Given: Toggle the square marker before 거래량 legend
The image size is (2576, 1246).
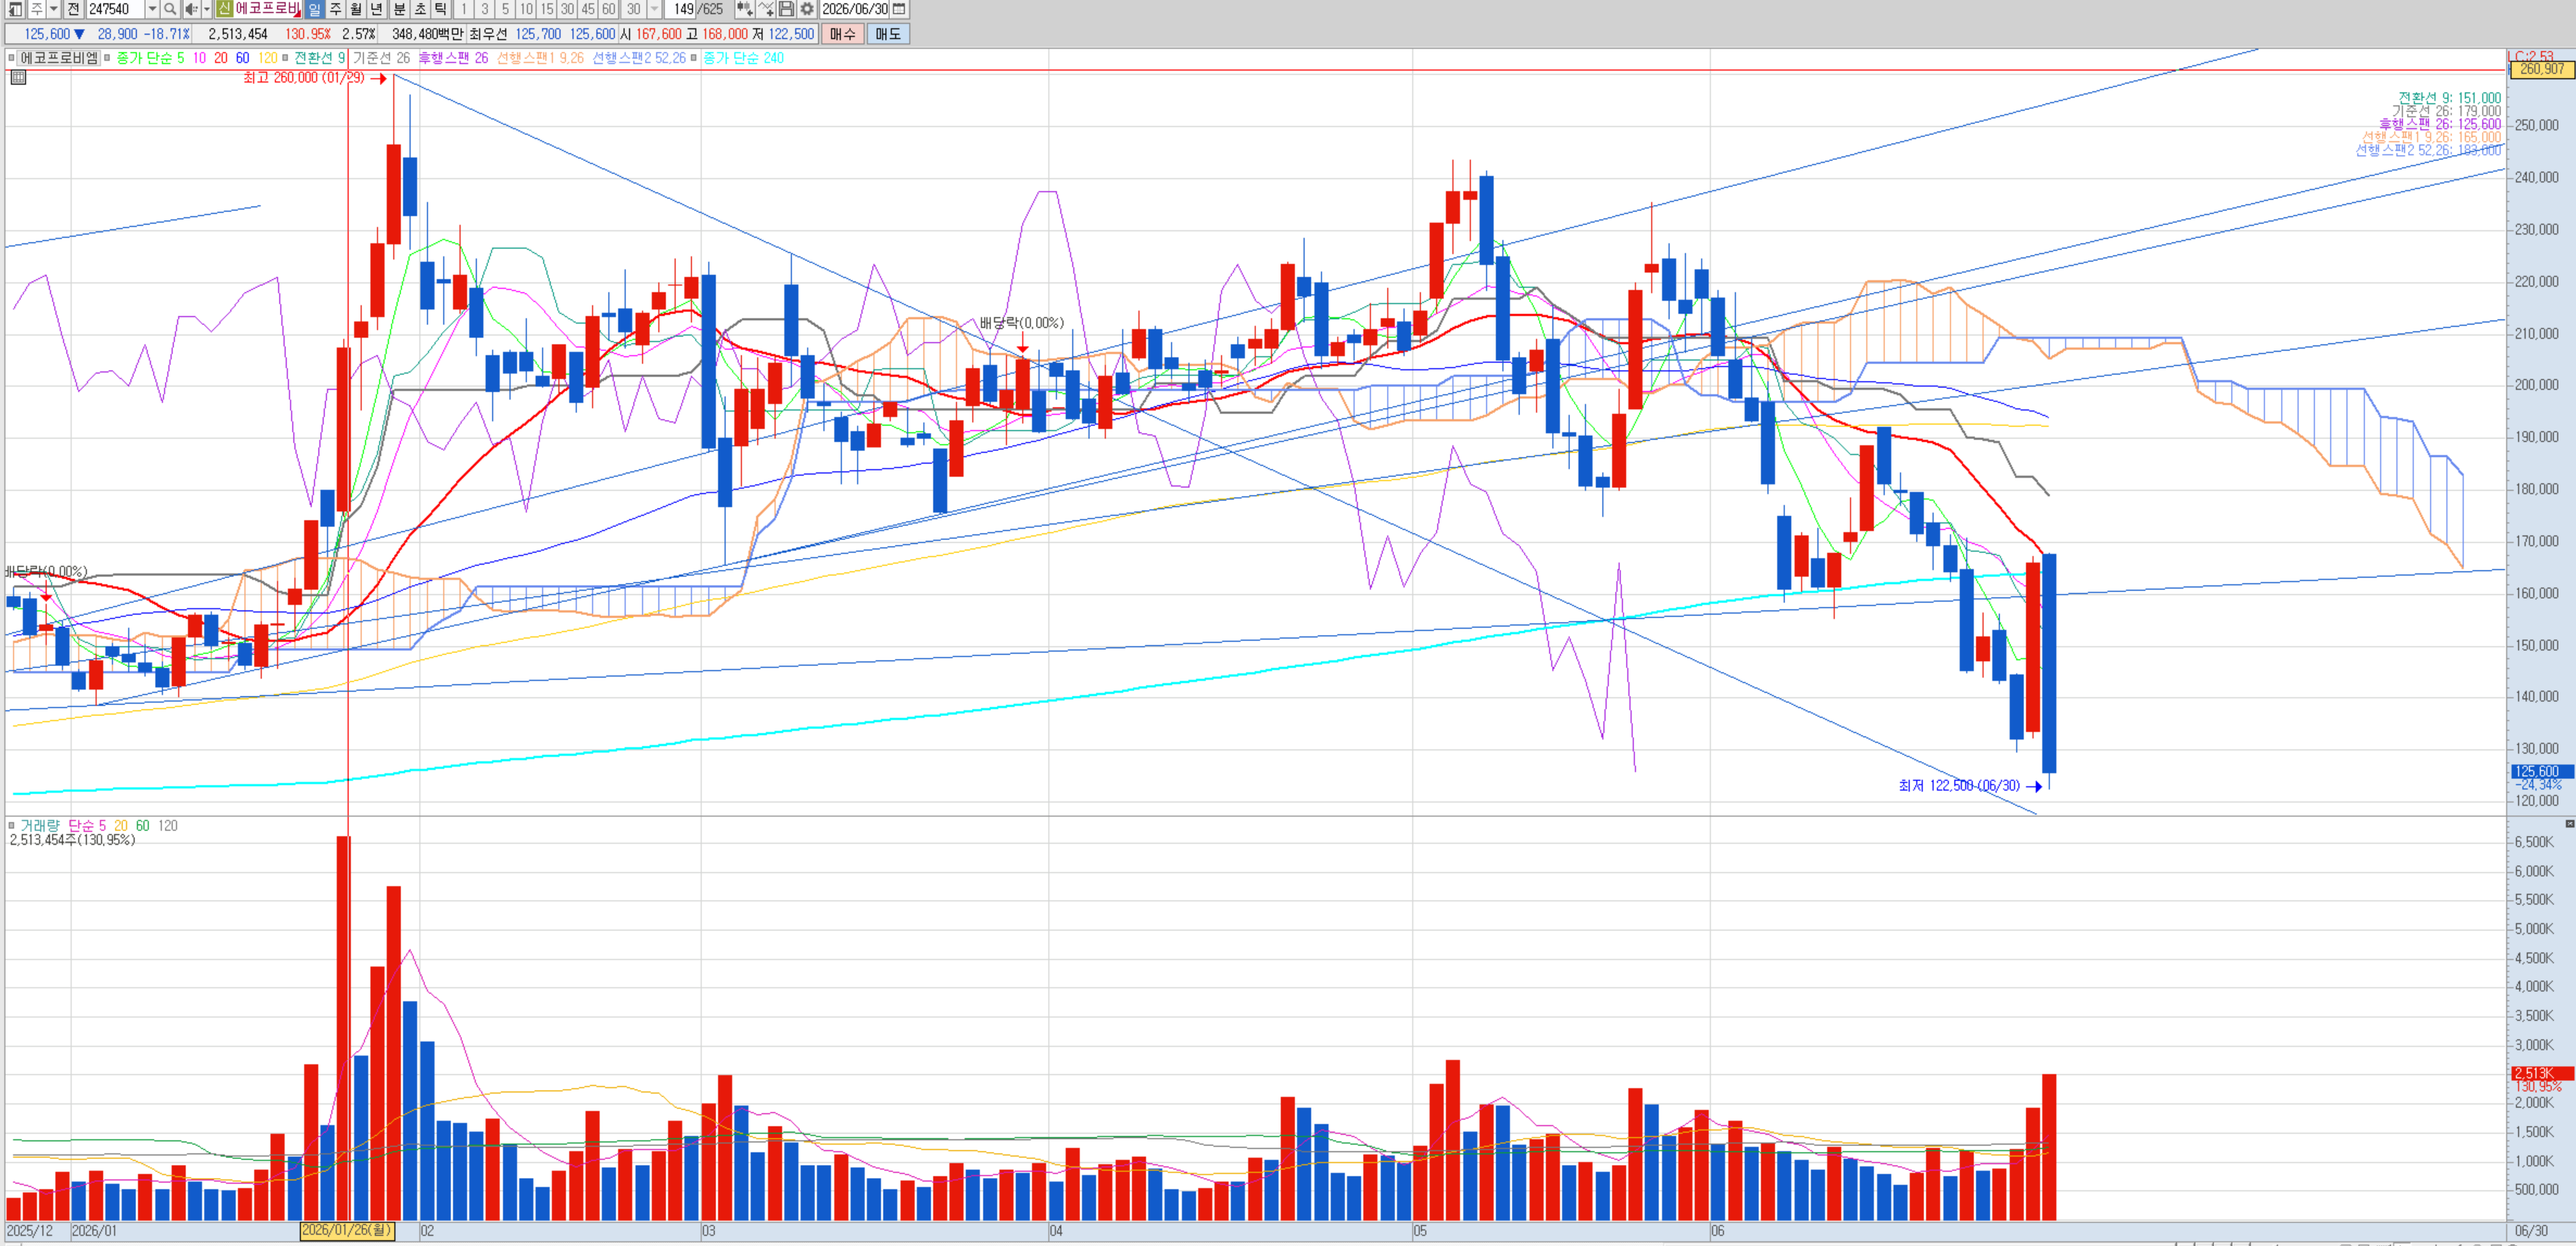Looking at the screenshot, I should [12, 826].
